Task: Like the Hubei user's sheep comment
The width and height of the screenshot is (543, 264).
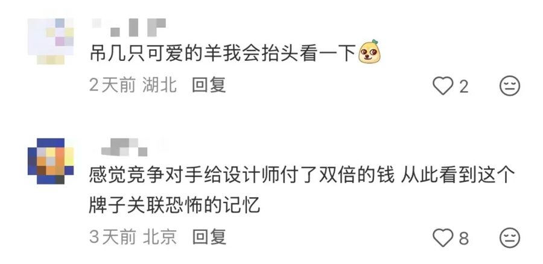Action: point(443,86)
